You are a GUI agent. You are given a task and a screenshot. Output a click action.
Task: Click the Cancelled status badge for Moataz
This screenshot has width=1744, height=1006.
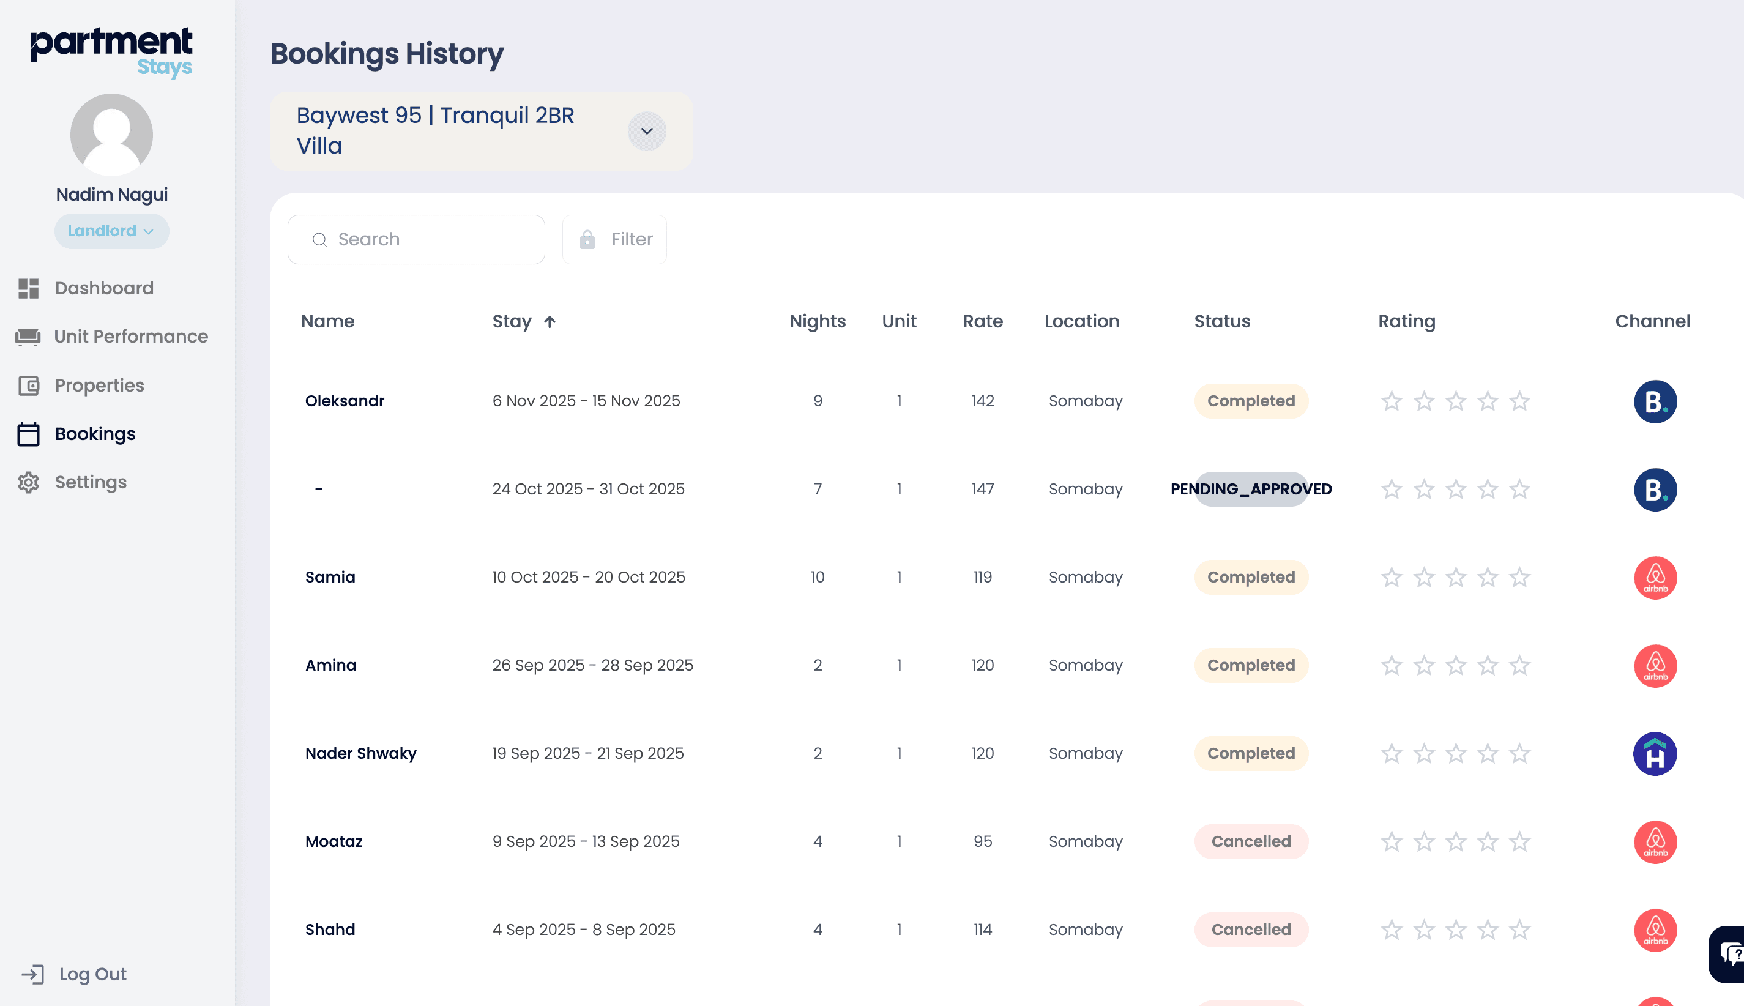click(x=1251, y=841)
